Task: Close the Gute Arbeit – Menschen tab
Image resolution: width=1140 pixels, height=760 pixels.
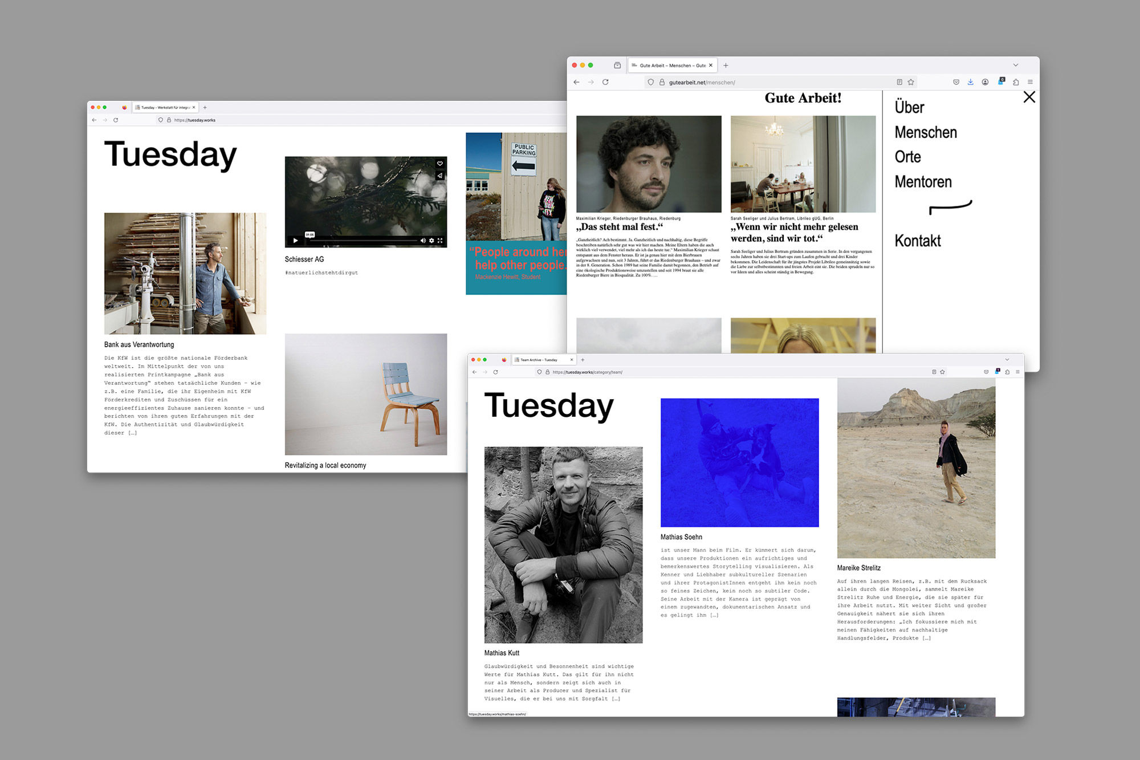Action: tap(711, 65)
